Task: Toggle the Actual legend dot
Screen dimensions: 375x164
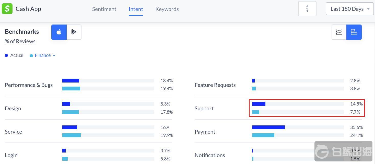Action: click(6, 55)
